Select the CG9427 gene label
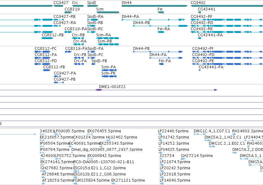263x185 pixels. point(61,3)
